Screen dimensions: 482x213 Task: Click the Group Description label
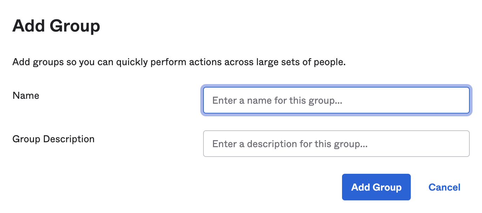[x=53, y=139]
